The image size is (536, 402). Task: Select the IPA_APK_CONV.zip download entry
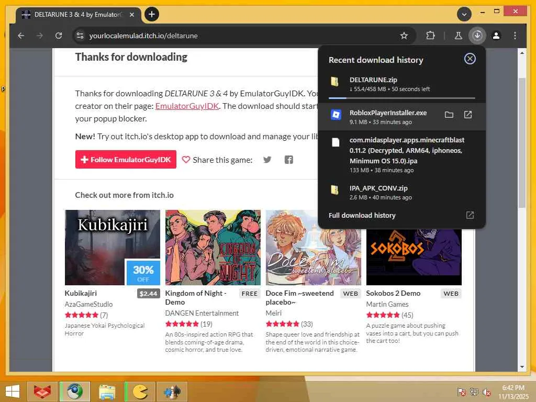pos(401,193)
